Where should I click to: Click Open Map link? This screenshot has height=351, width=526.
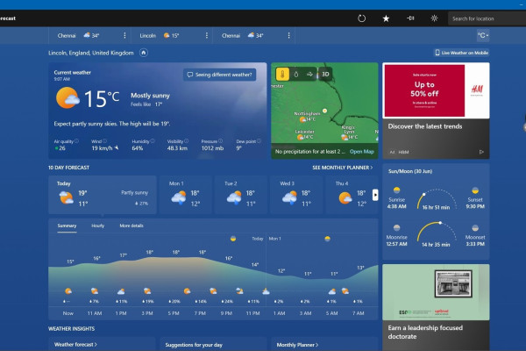361,152
